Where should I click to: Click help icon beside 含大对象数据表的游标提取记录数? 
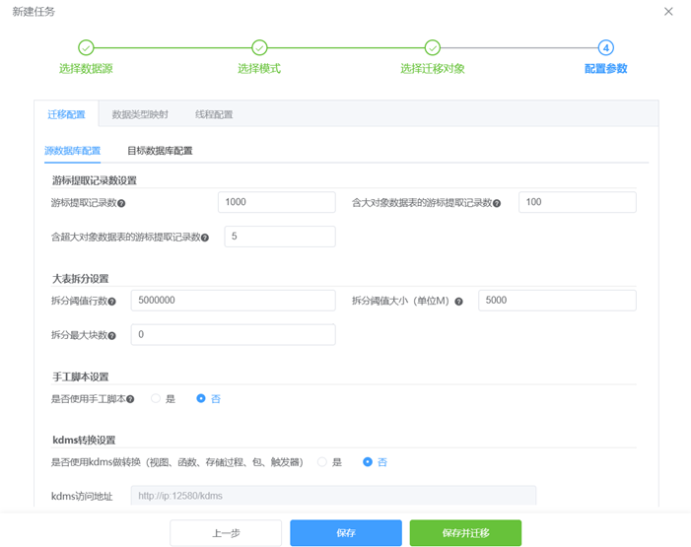(497, 203)
